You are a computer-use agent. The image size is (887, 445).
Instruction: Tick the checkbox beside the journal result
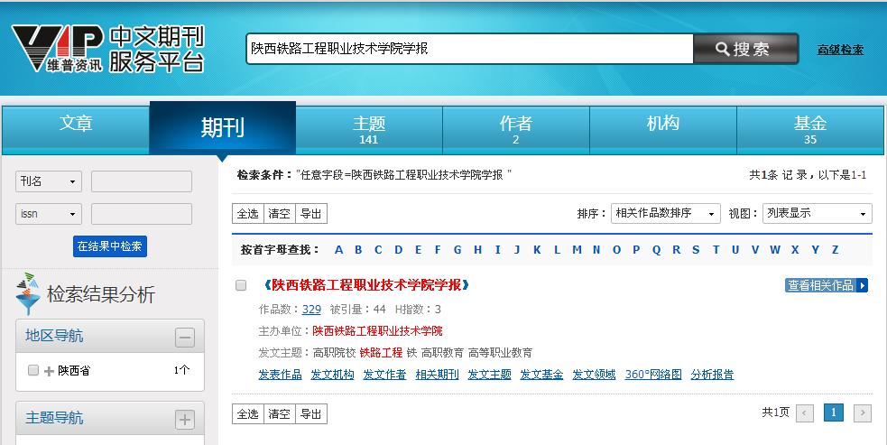point(241,285)
